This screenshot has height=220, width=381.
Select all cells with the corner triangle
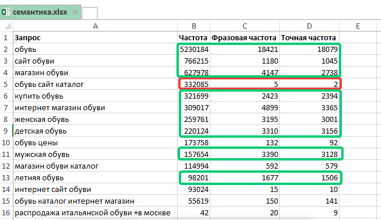coord(7,26)
